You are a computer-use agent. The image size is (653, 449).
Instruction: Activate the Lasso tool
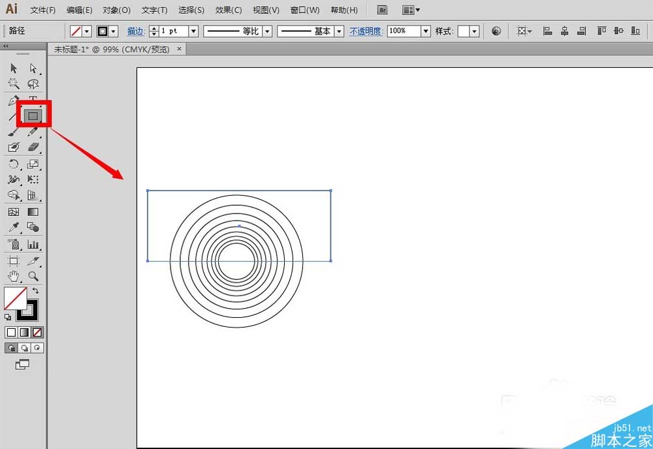(x=33, y=84)
